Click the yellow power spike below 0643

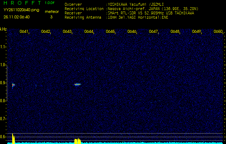click(x=77, y=140)
